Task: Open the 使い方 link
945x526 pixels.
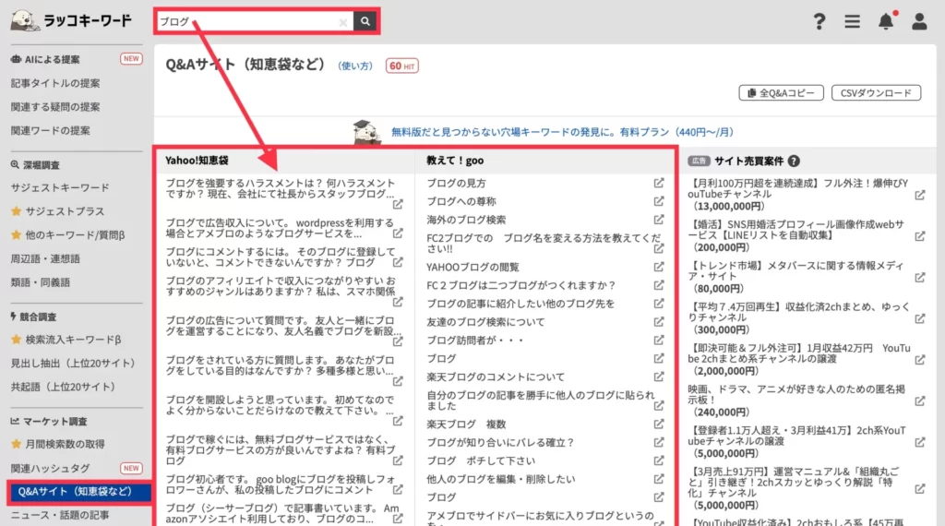Action: (355, 66)
